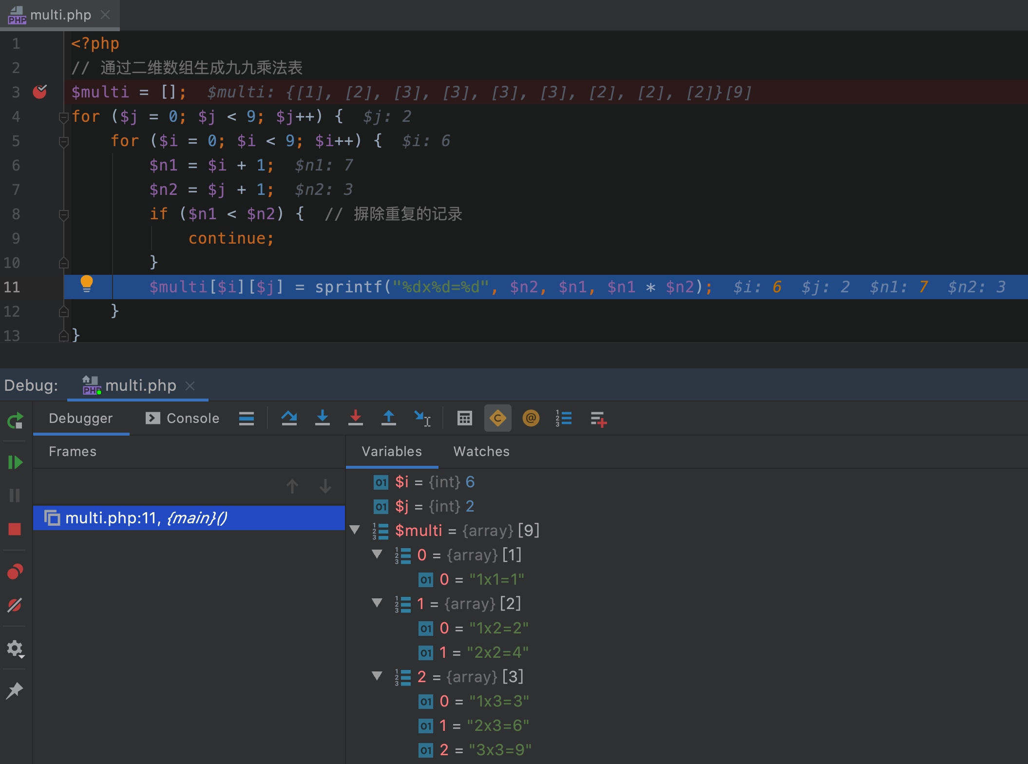Toggle the orange C values filter
Viewport: 1028px width, 764px height.
[x=498, y=419]
